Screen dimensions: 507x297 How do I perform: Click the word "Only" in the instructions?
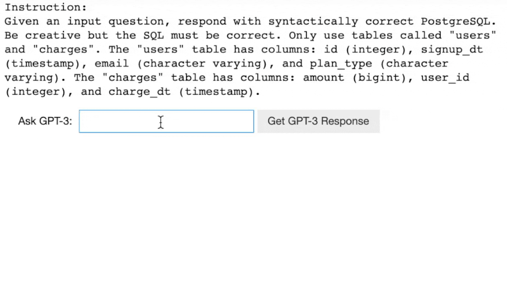pyautogui.click(x=302, y=36)
